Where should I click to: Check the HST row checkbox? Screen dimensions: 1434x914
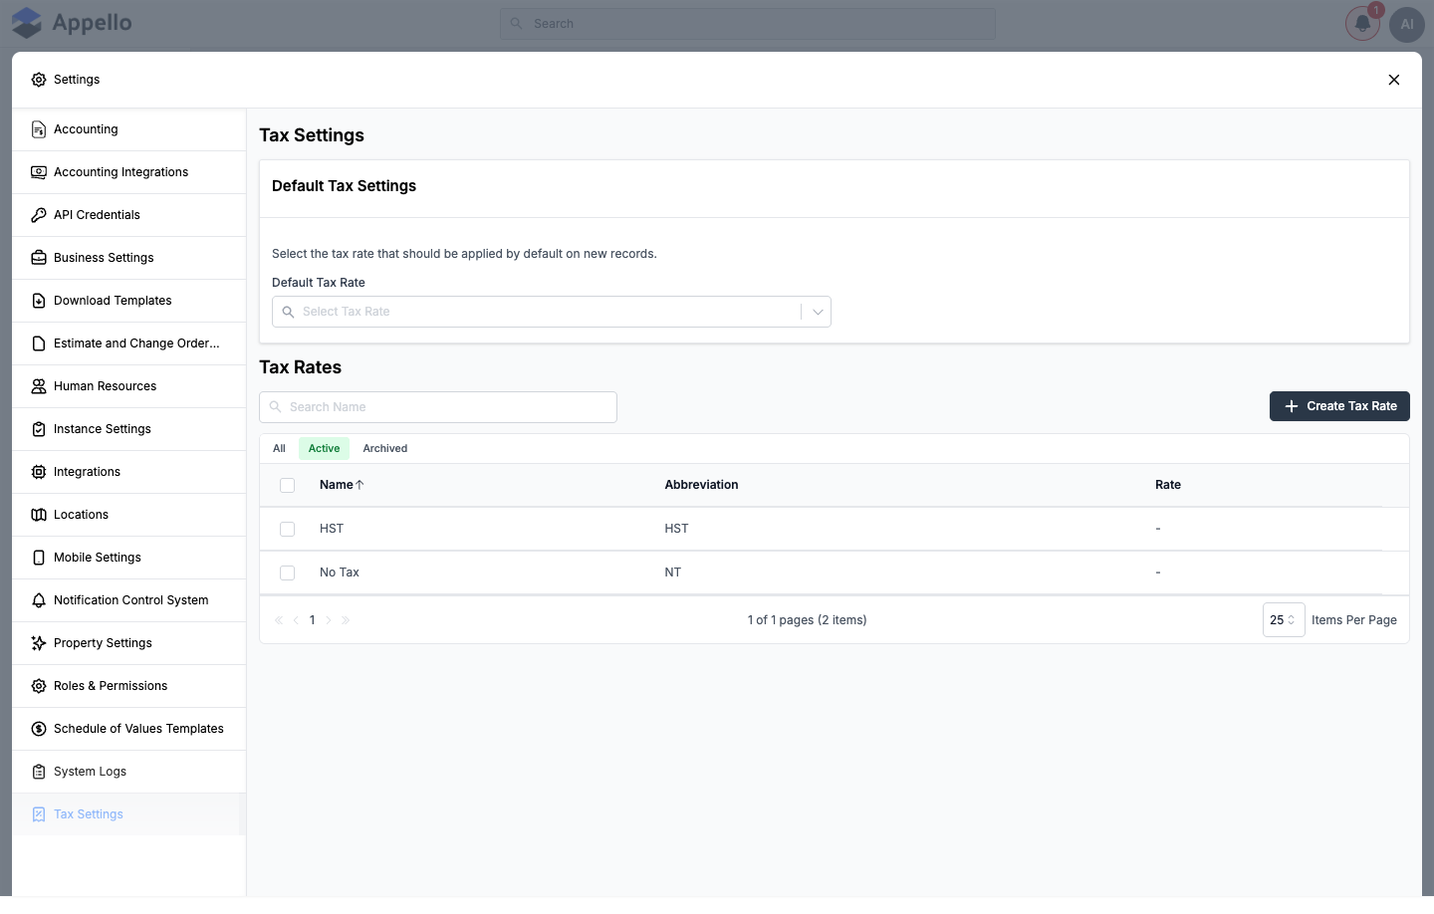pyautogui.click(x=288, y=530)
